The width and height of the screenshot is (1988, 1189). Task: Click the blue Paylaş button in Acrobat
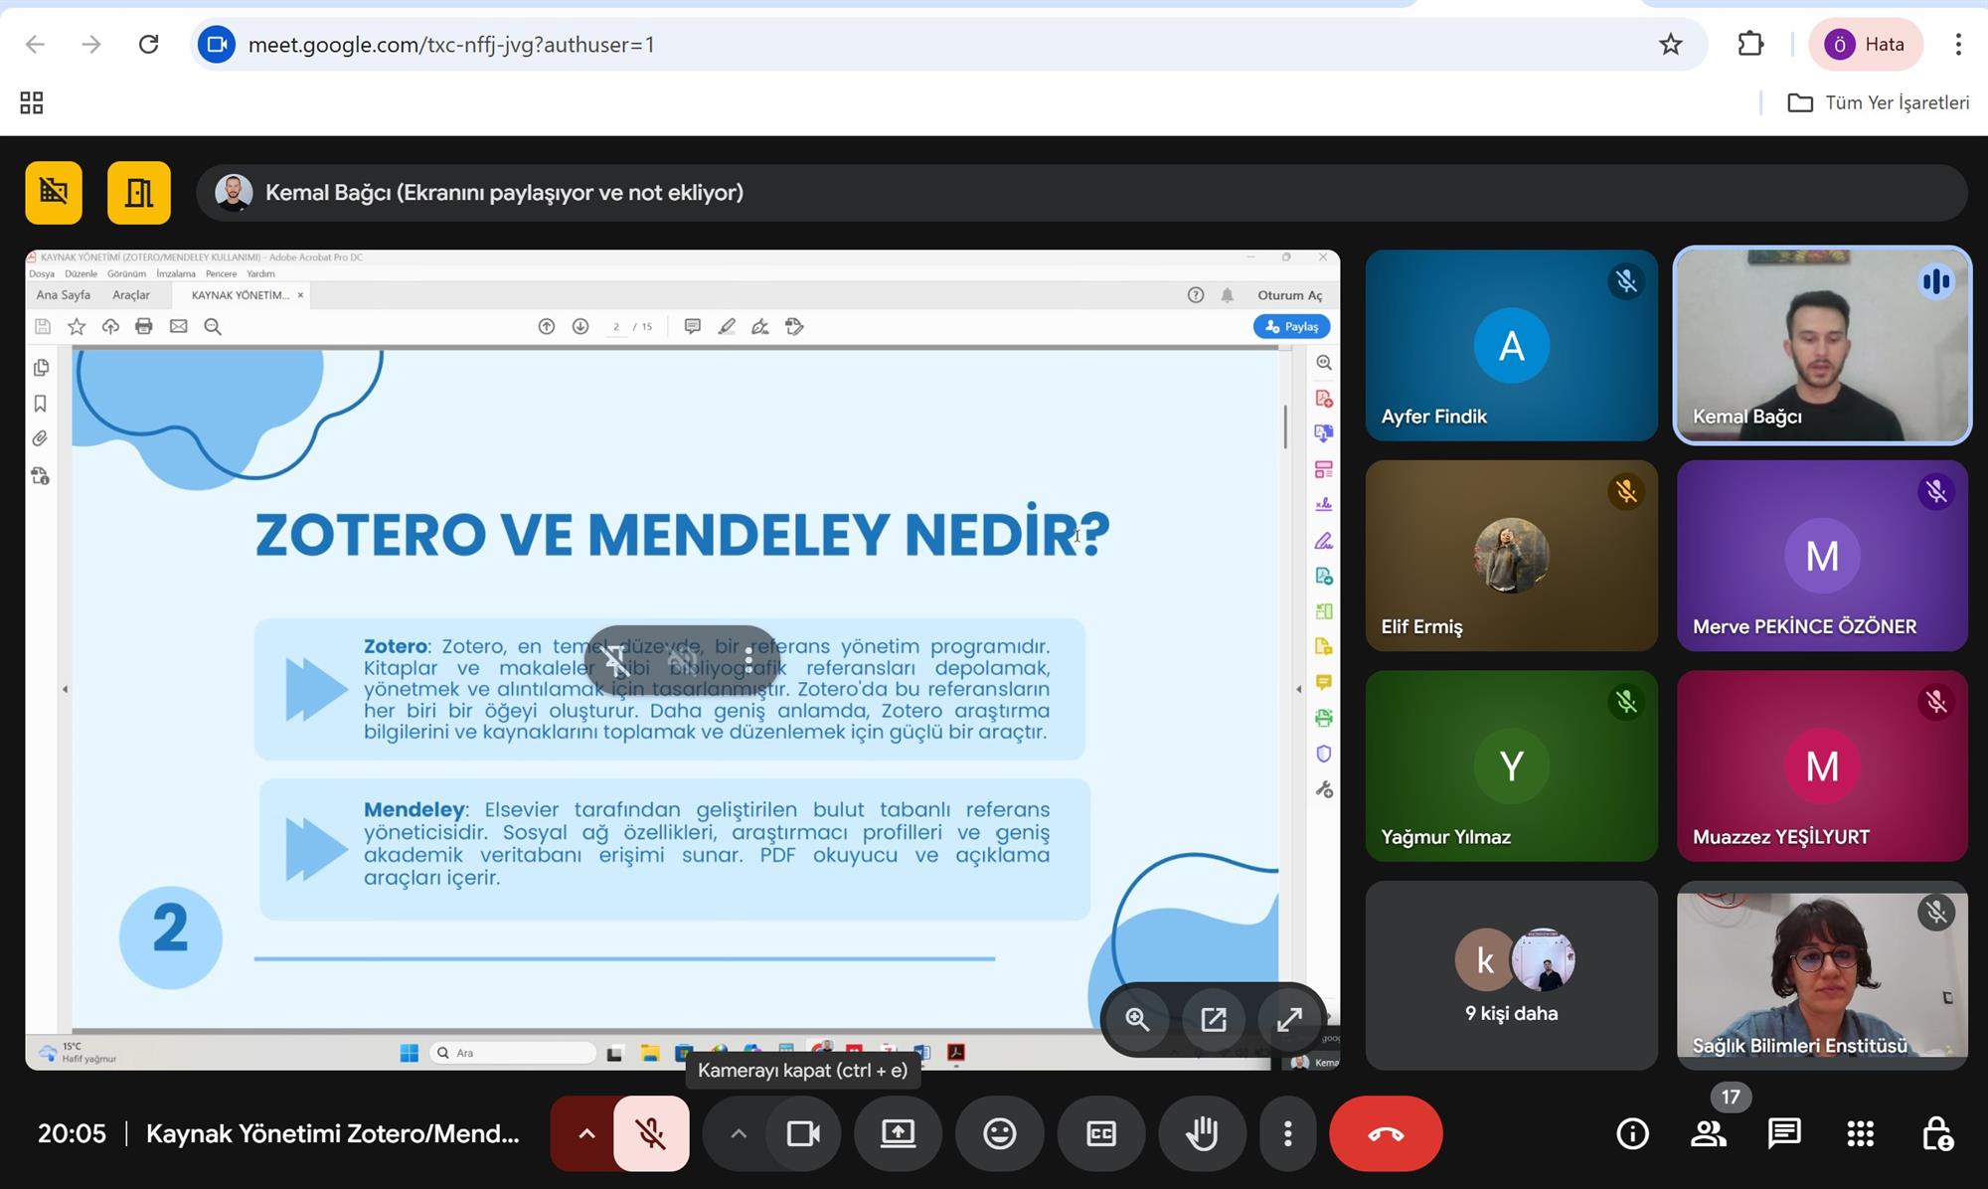[x=1291, y=326]
